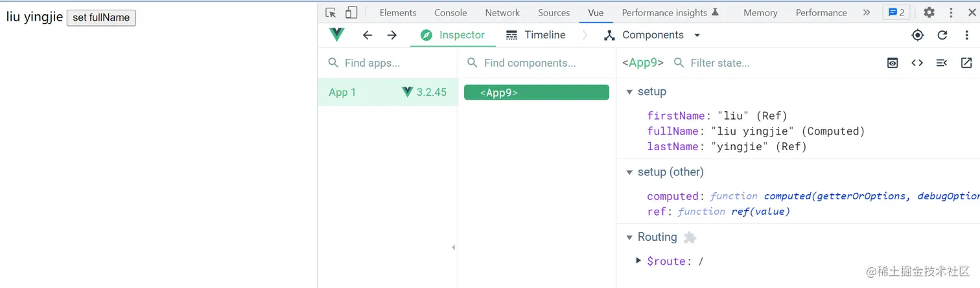980x288 pixels.
Task: Click the lastName "yingjie" state row
Action: [x=727, y=147]
